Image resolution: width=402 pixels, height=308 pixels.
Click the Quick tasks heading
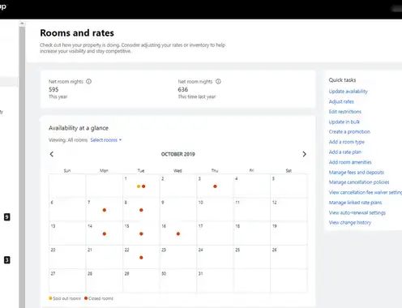pos(342,80)
